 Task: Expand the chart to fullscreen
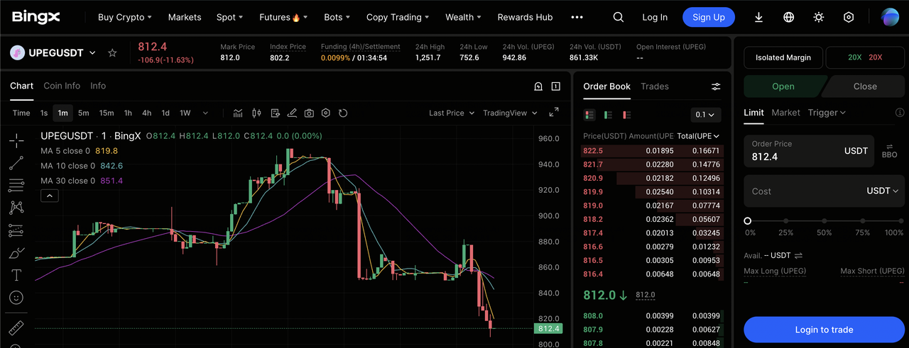554,113
